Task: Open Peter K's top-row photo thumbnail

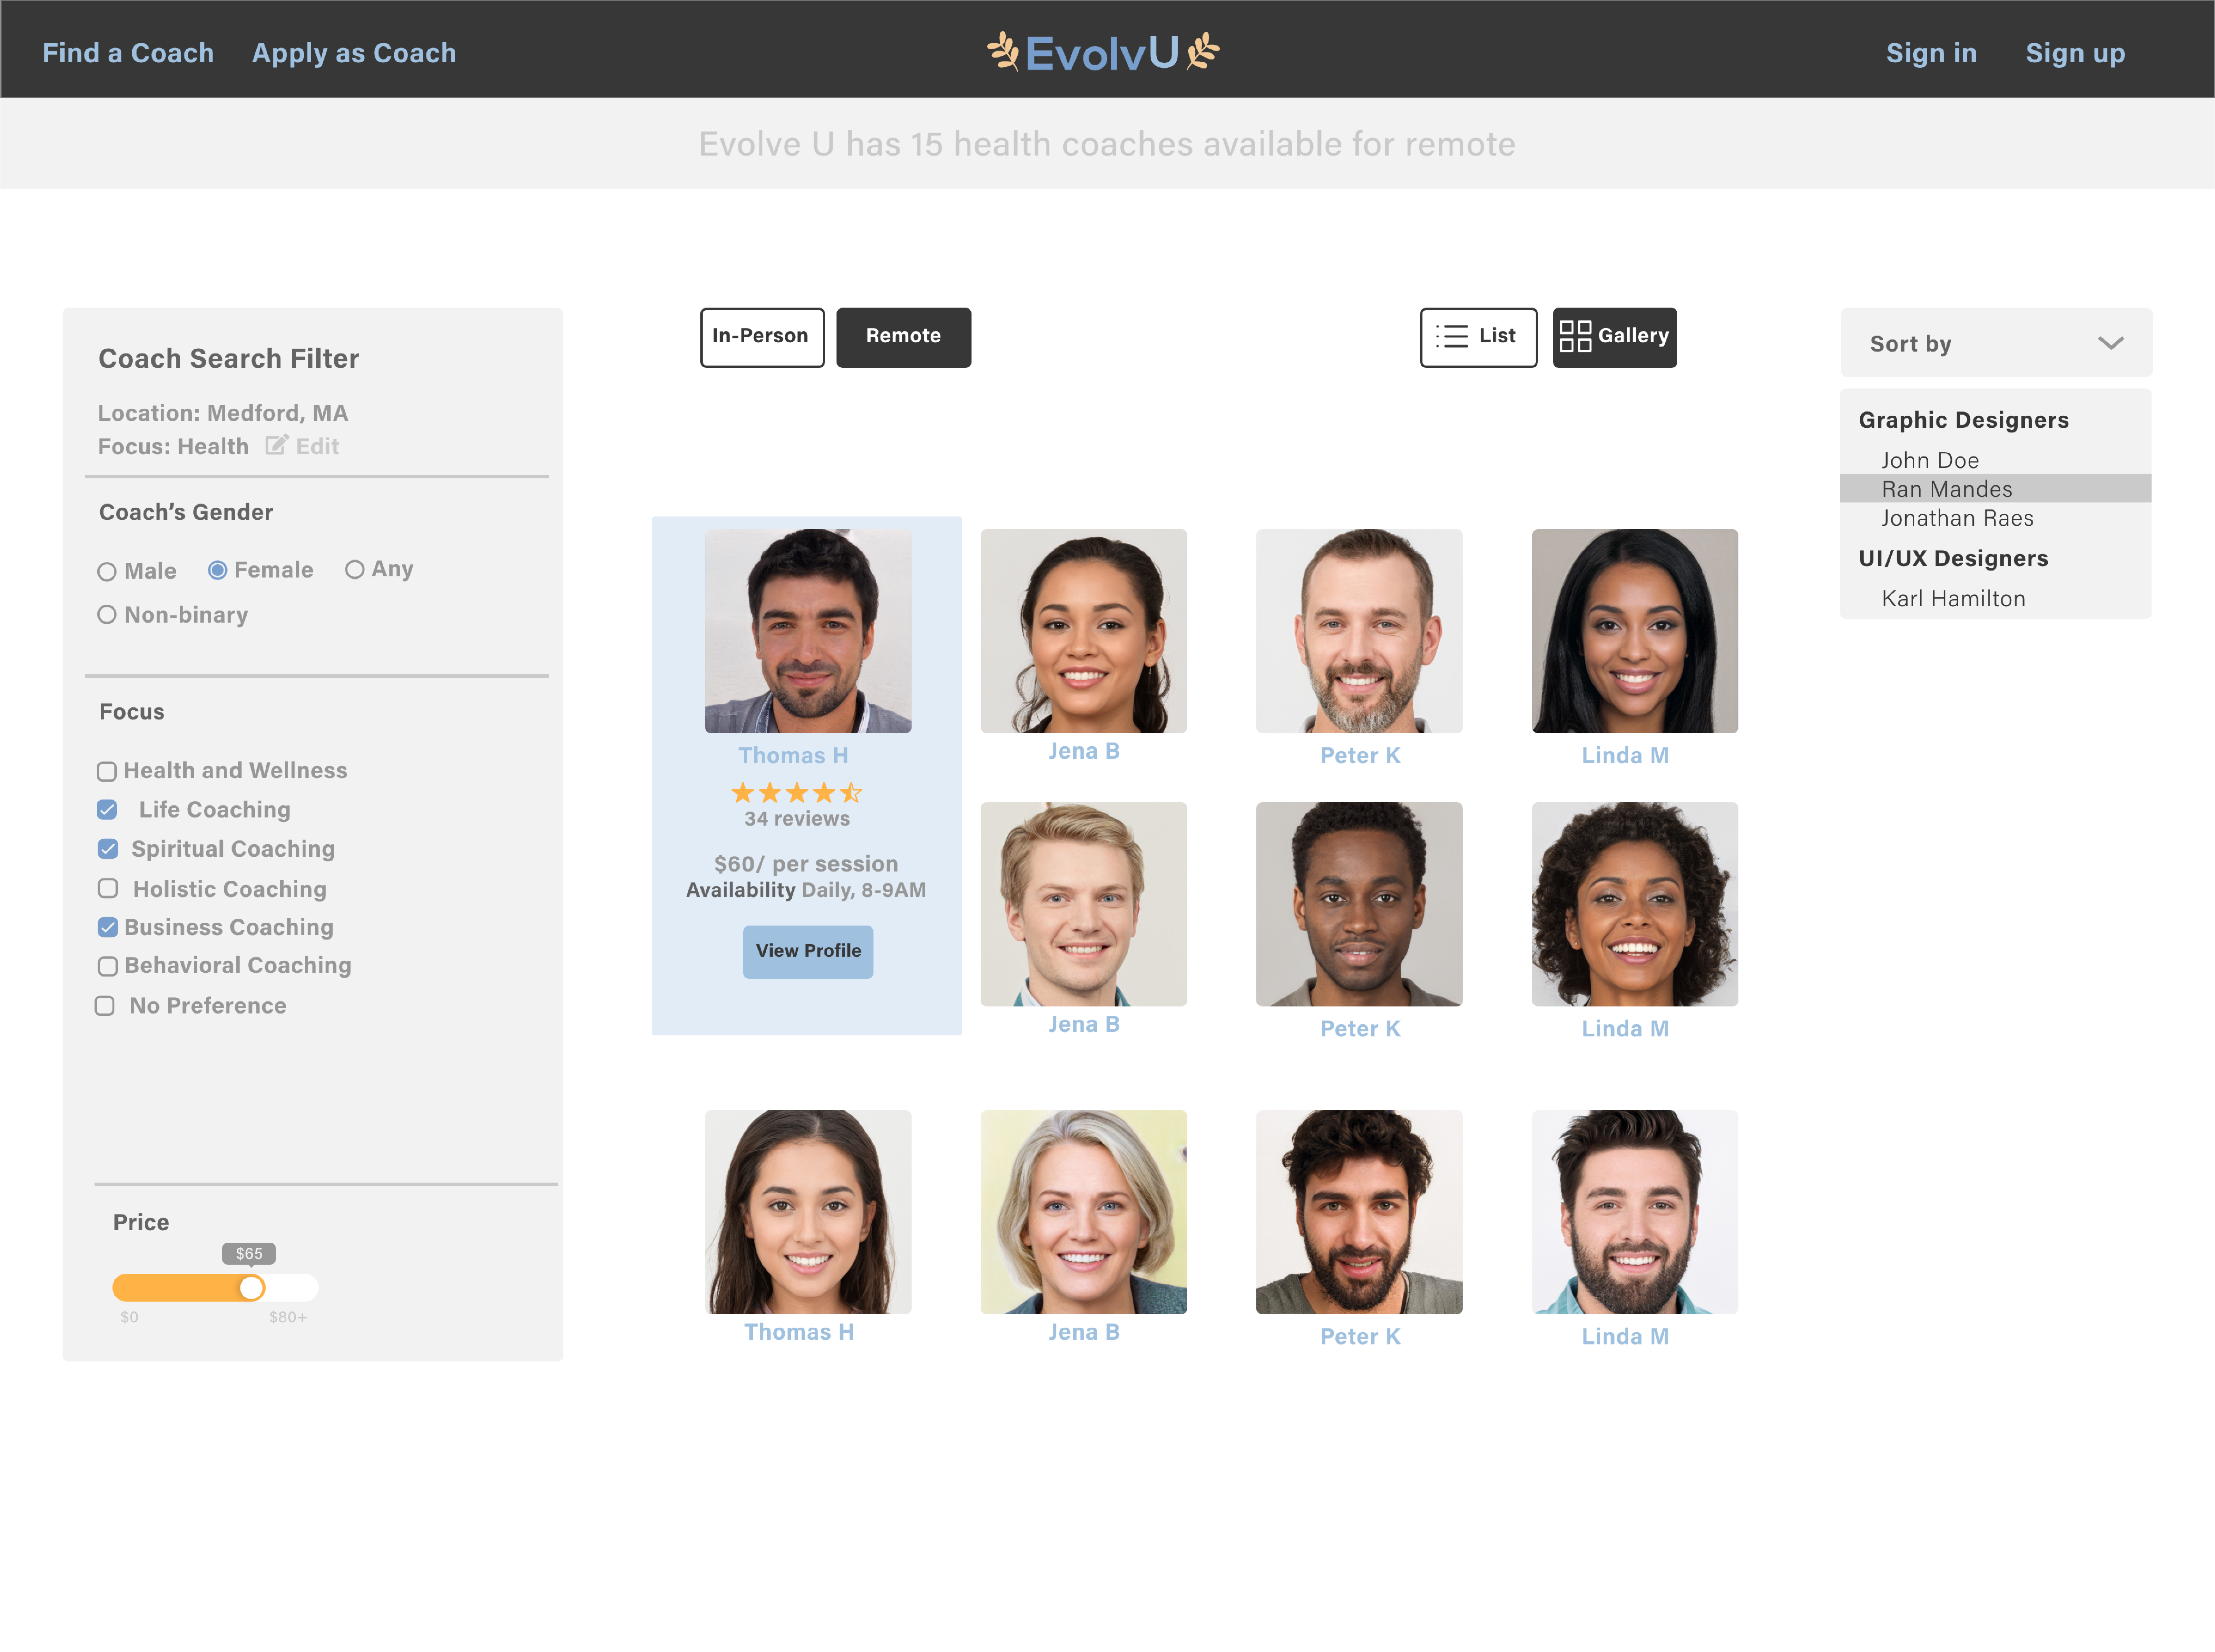Action: click(1359, 631)
